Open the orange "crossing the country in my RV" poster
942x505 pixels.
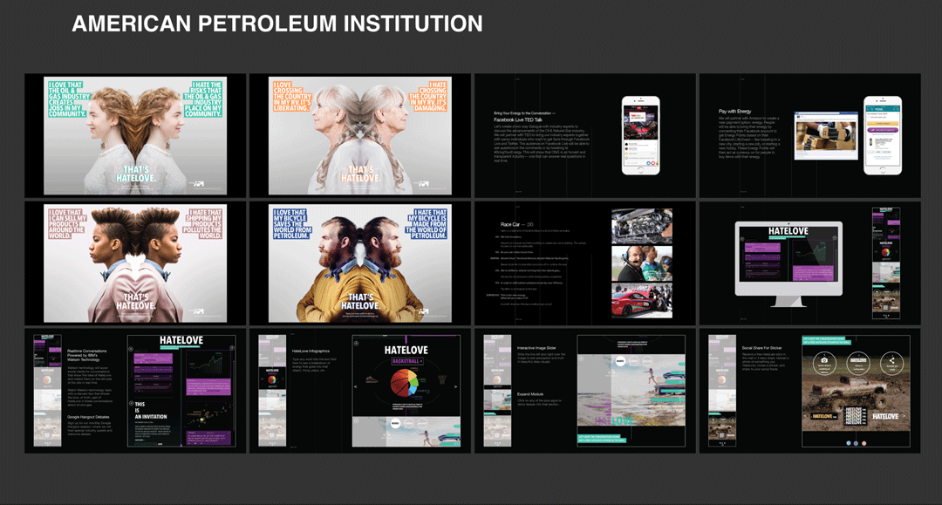[x=360, y=136]
